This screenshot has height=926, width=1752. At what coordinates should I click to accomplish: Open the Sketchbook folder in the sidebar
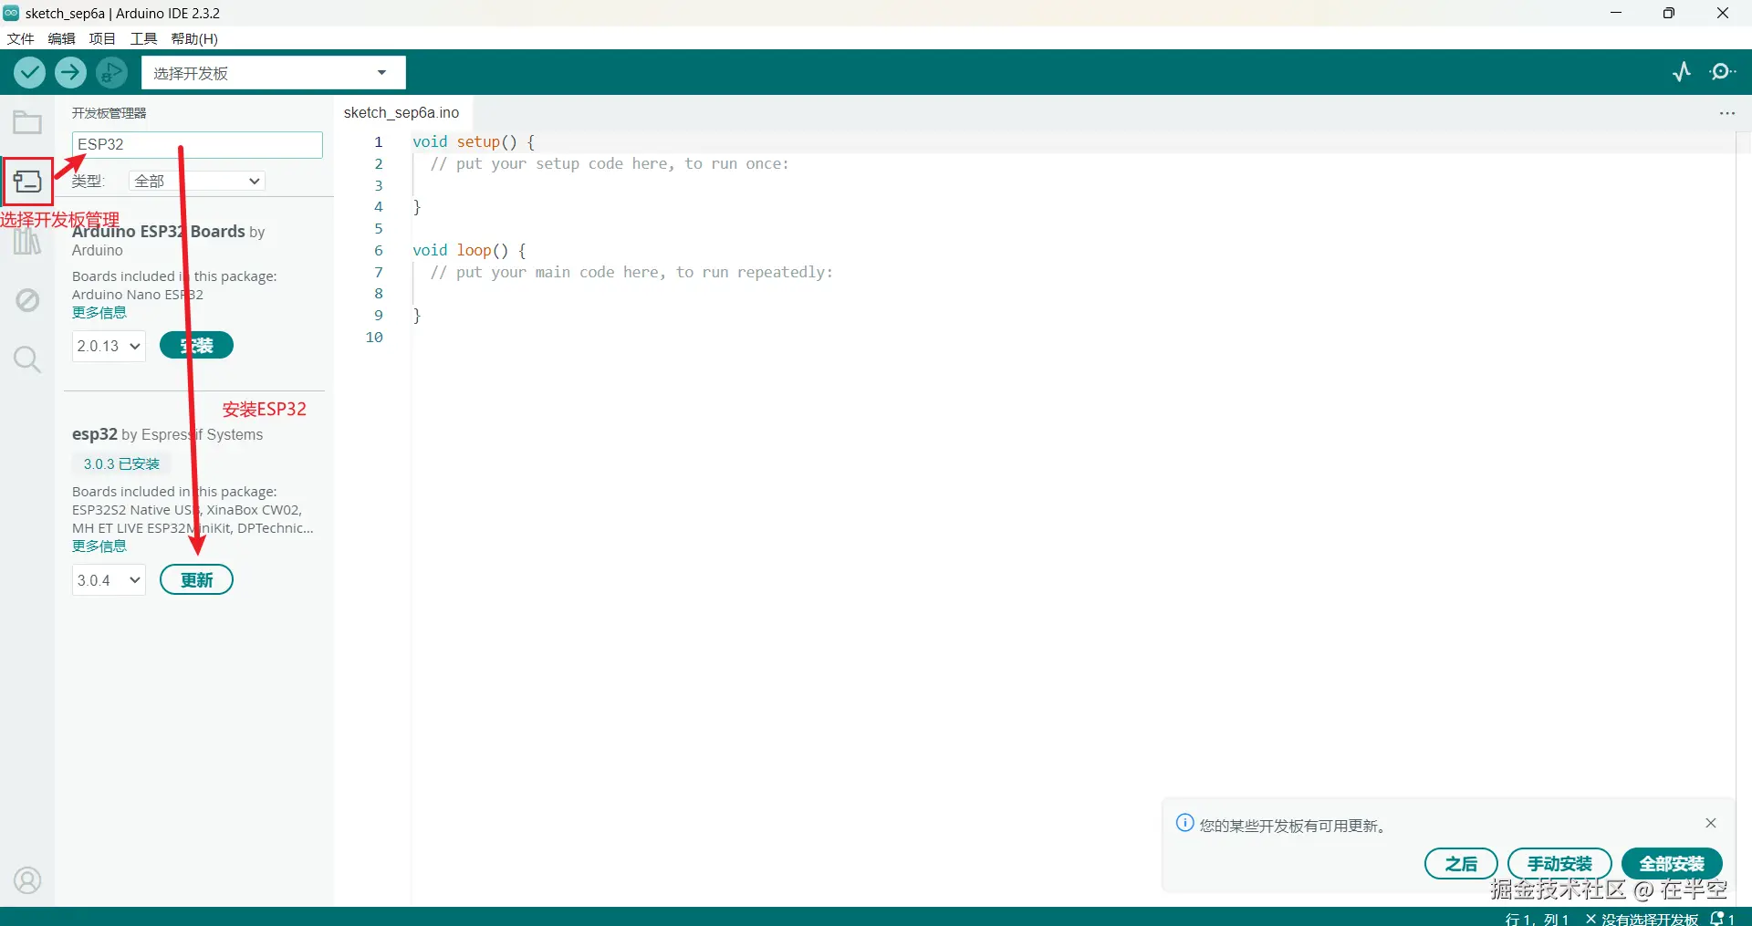pyautogui.click(x=26, y=121)
